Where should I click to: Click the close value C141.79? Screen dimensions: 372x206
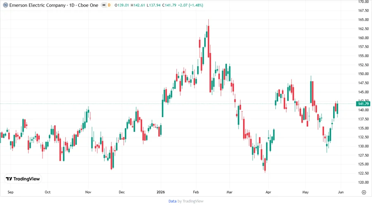tap(169, 5)
